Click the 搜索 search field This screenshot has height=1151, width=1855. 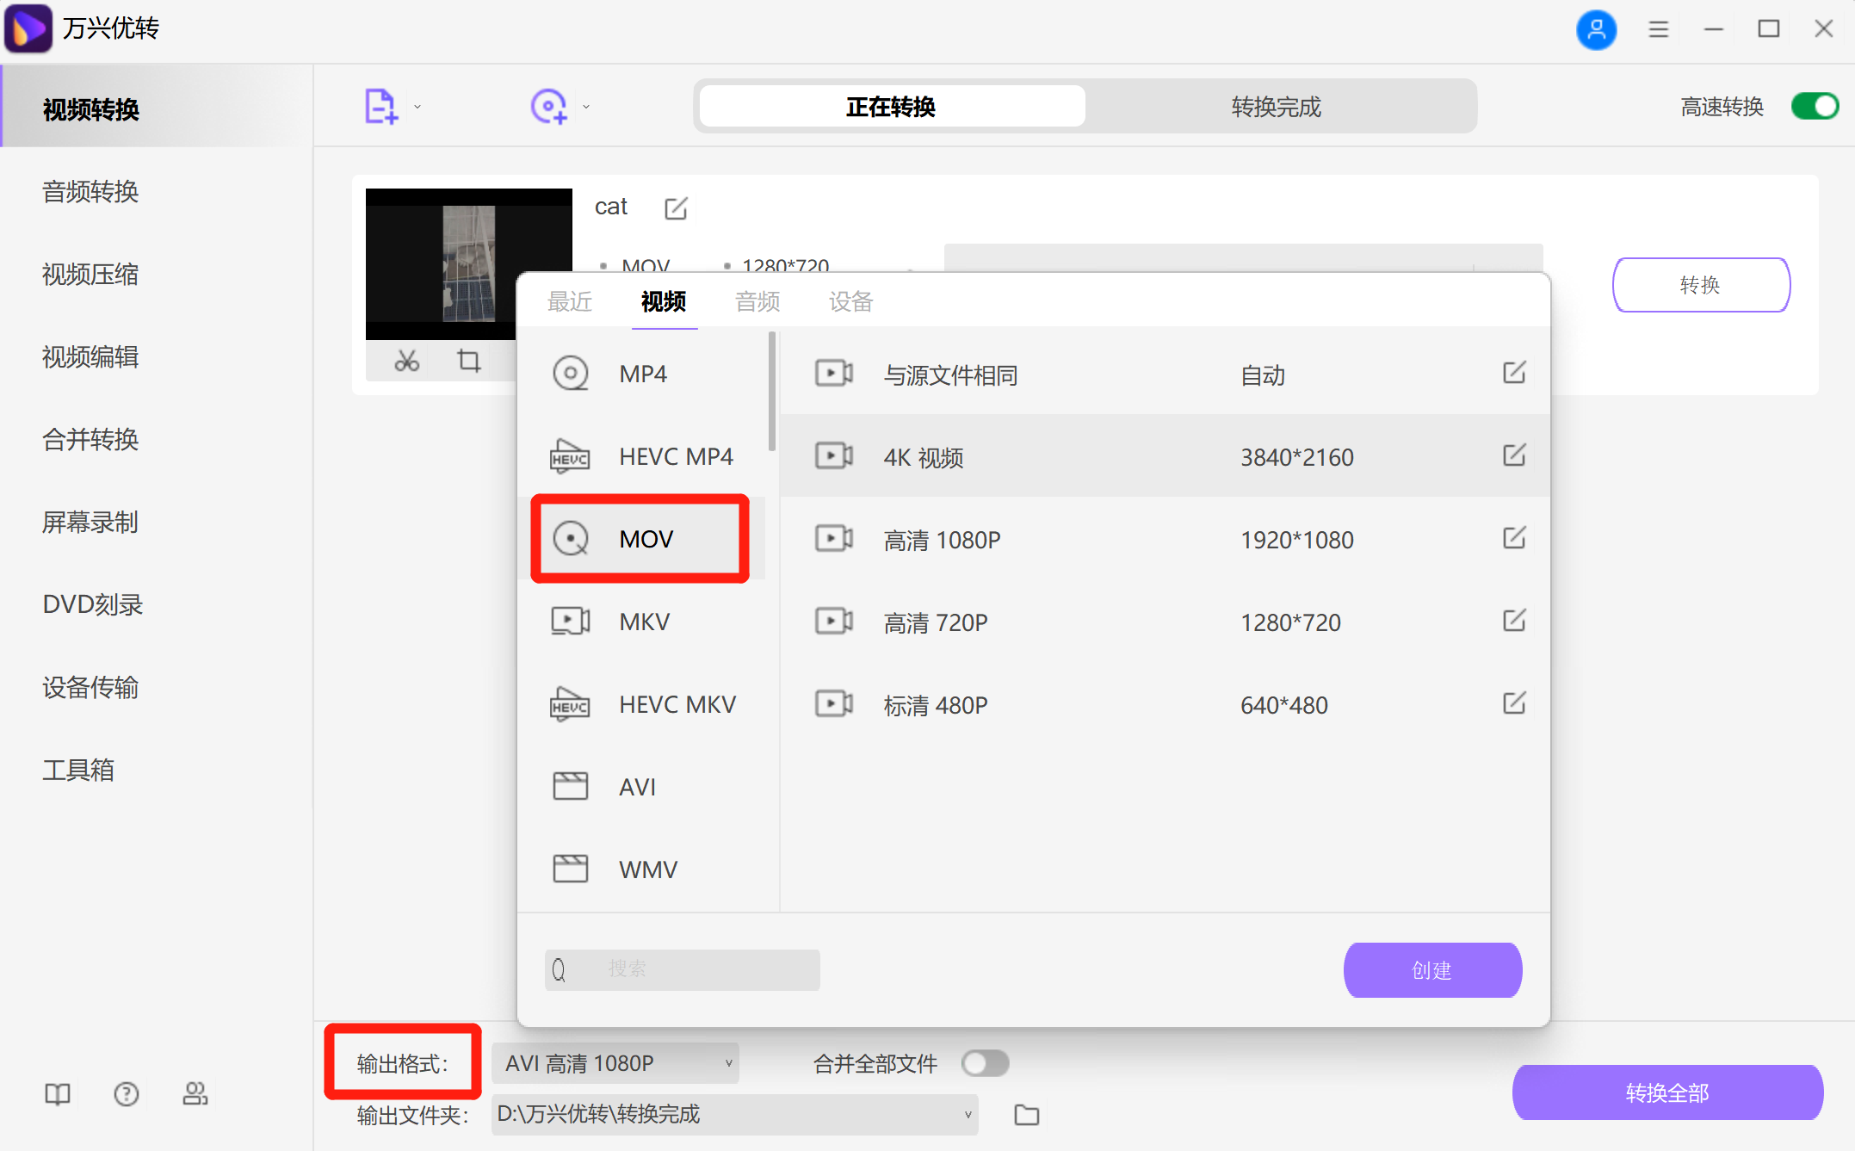[680, 969]
